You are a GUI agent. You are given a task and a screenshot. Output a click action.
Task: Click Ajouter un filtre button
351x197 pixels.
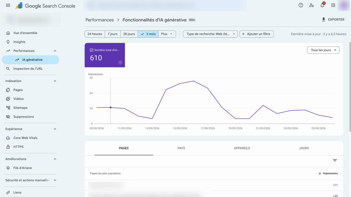coord(256,34)
